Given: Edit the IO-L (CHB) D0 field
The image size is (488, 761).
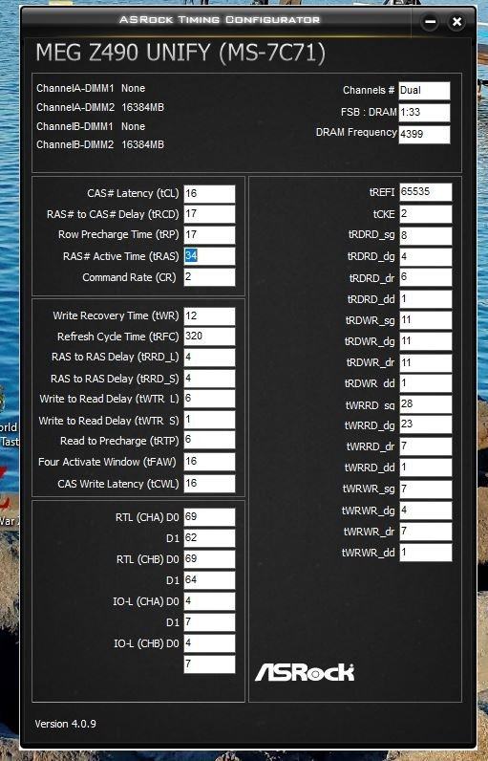Looking at the screenshot, I should 209,643.
